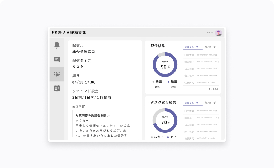This screenshot has width=274, height=168.
Task: Click the 10% unread value
Action: [x=157, y=87]
